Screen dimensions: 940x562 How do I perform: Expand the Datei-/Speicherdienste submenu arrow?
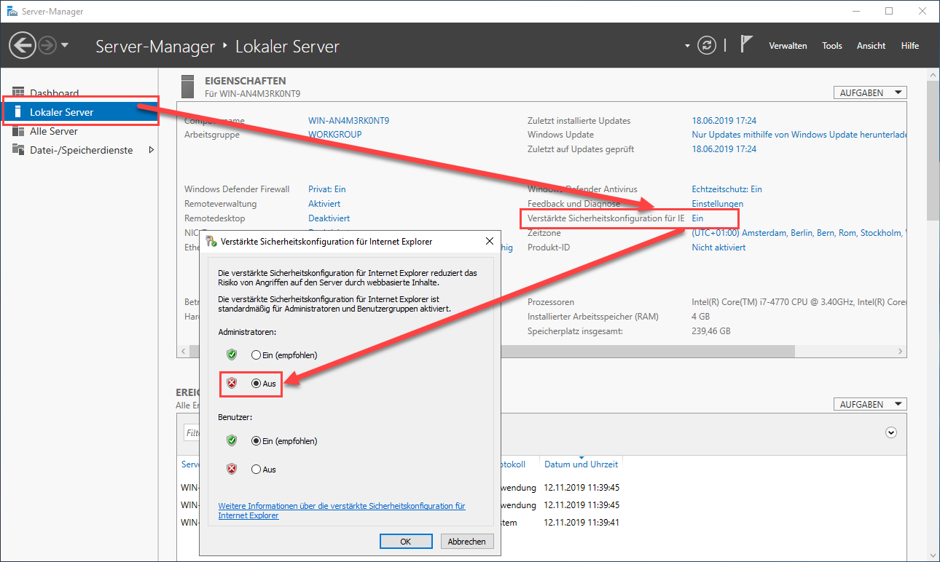151,150
